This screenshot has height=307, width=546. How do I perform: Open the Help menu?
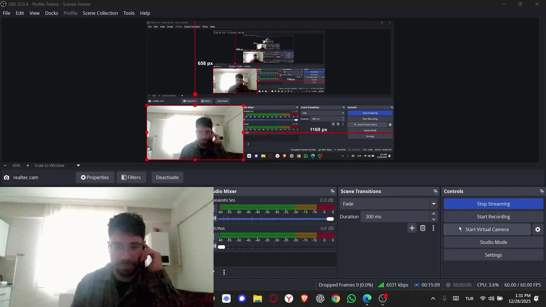click(145, 13)
